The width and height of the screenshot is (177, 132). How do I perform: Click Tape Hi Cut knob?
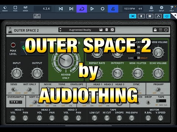pos(107,118)
